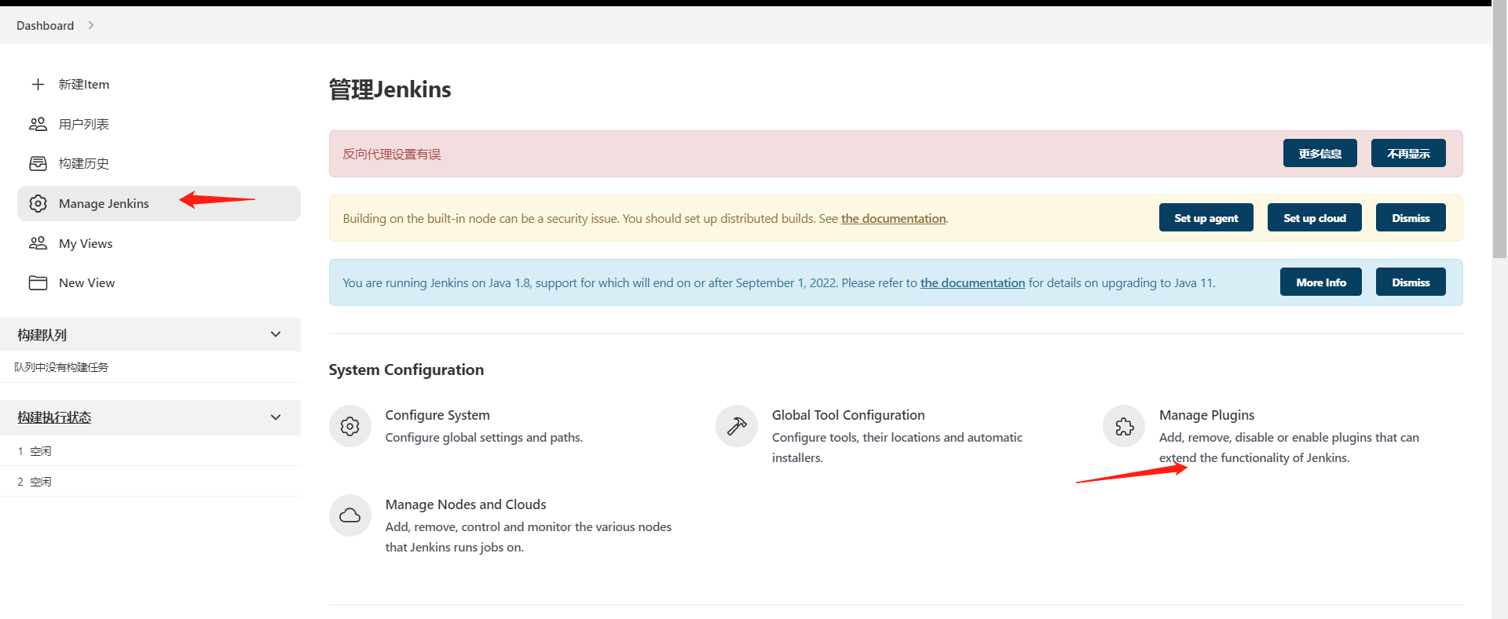
Task: Click the inbox icon beside 构建历史
Action: [38, 163]
